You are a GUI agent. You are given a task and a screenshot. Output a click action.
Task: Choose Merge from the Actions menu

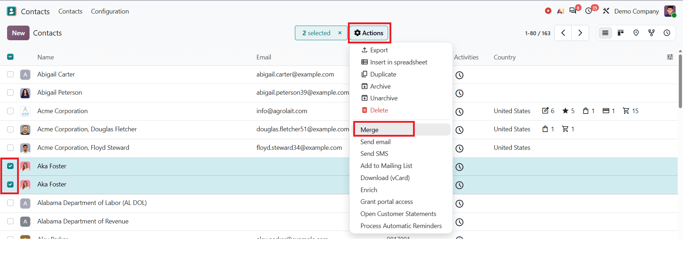401,130
